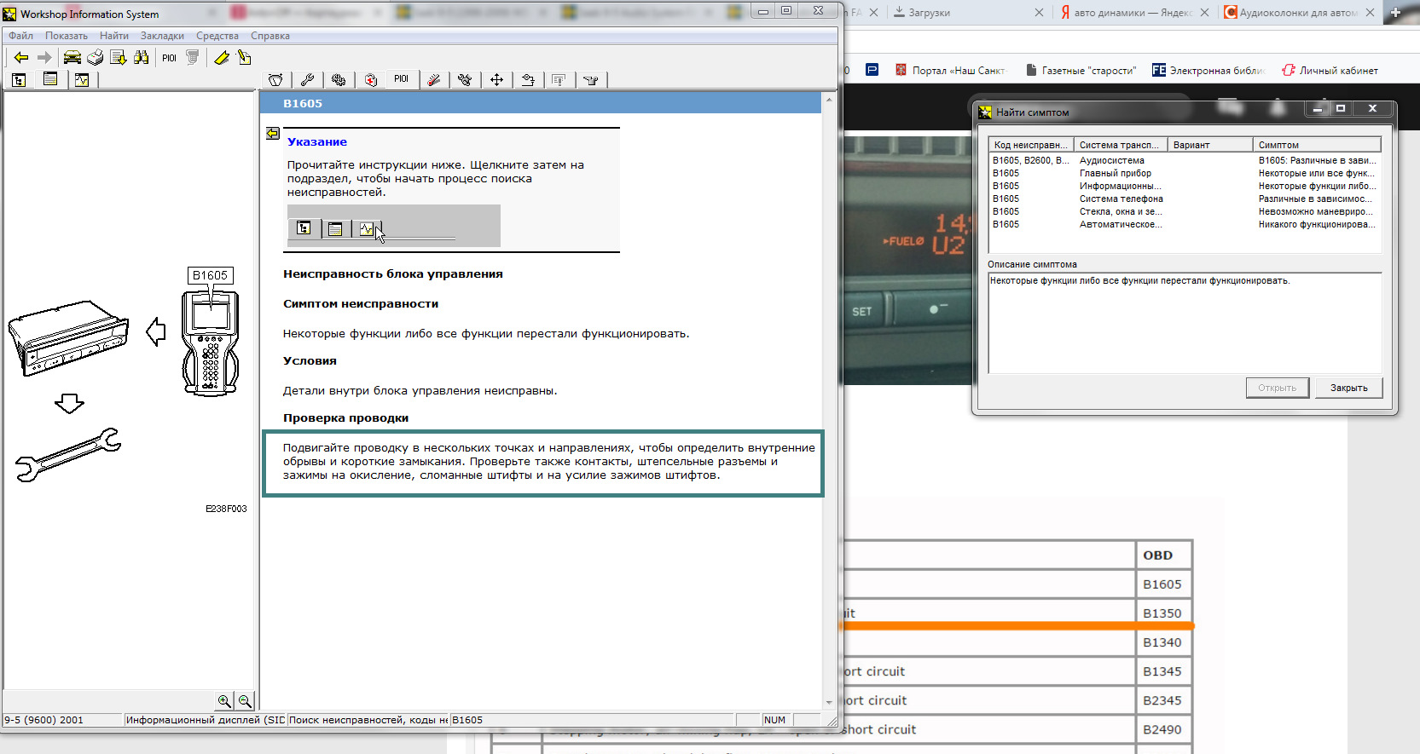Select the yellow highlighter marker tool
Image resolution: width=1420 pixels, height=754 pixels.
tap(221, 57)
